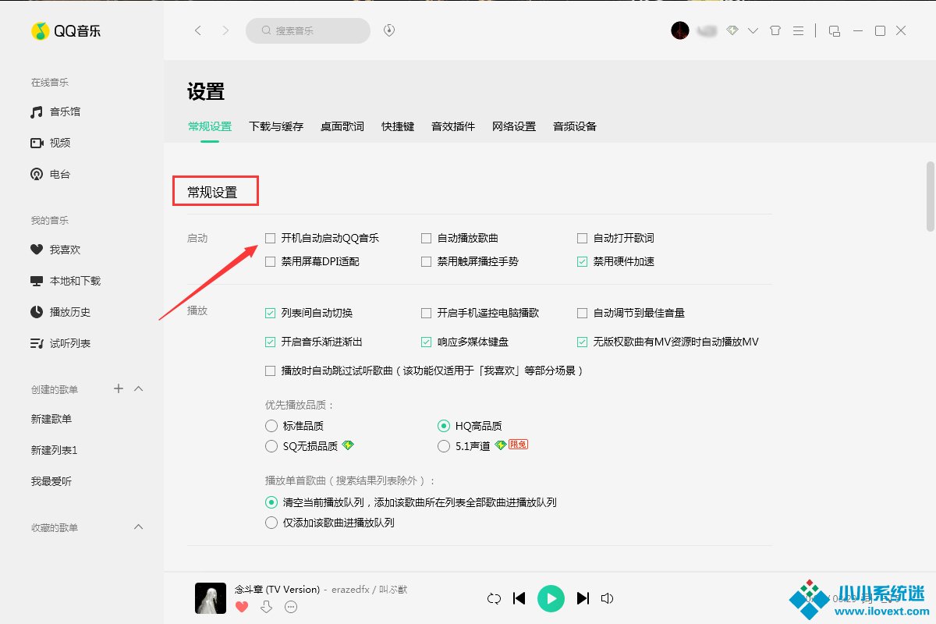Enable 开机自动启动QQ音乐 checkbox
The height and width of the screenshot is (624, 936).
click(271, 238)
